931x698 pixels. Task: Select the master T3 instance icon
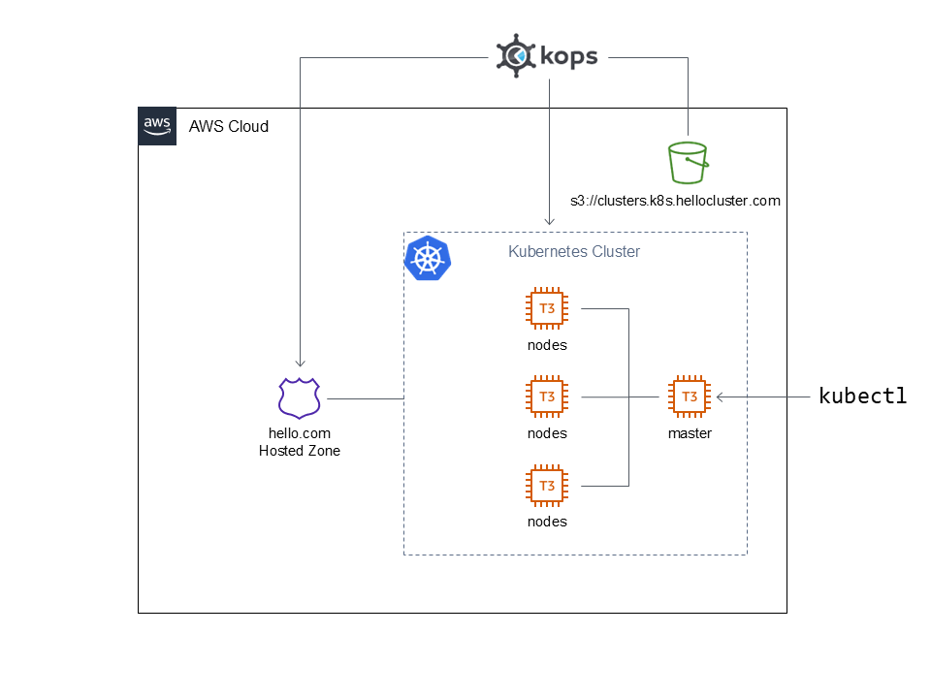click(x=690, y=397)
